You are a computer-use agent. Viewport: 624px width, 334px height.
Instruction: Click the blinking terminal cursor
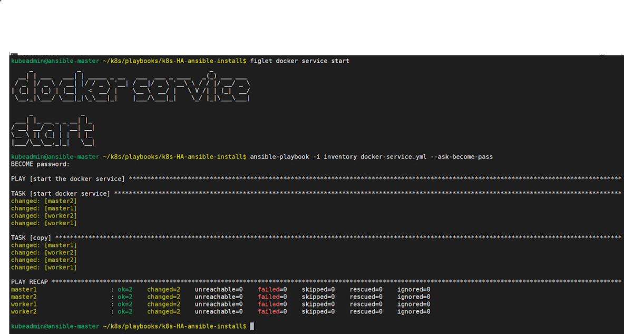[x=252, y=326]
